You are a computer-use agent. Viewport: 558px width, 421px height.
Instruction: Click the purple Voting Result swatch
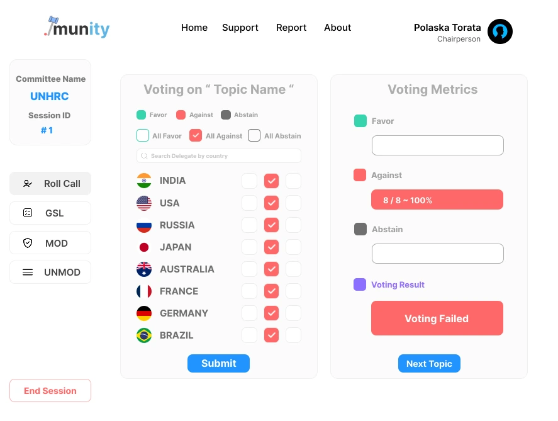pos(360,284)
